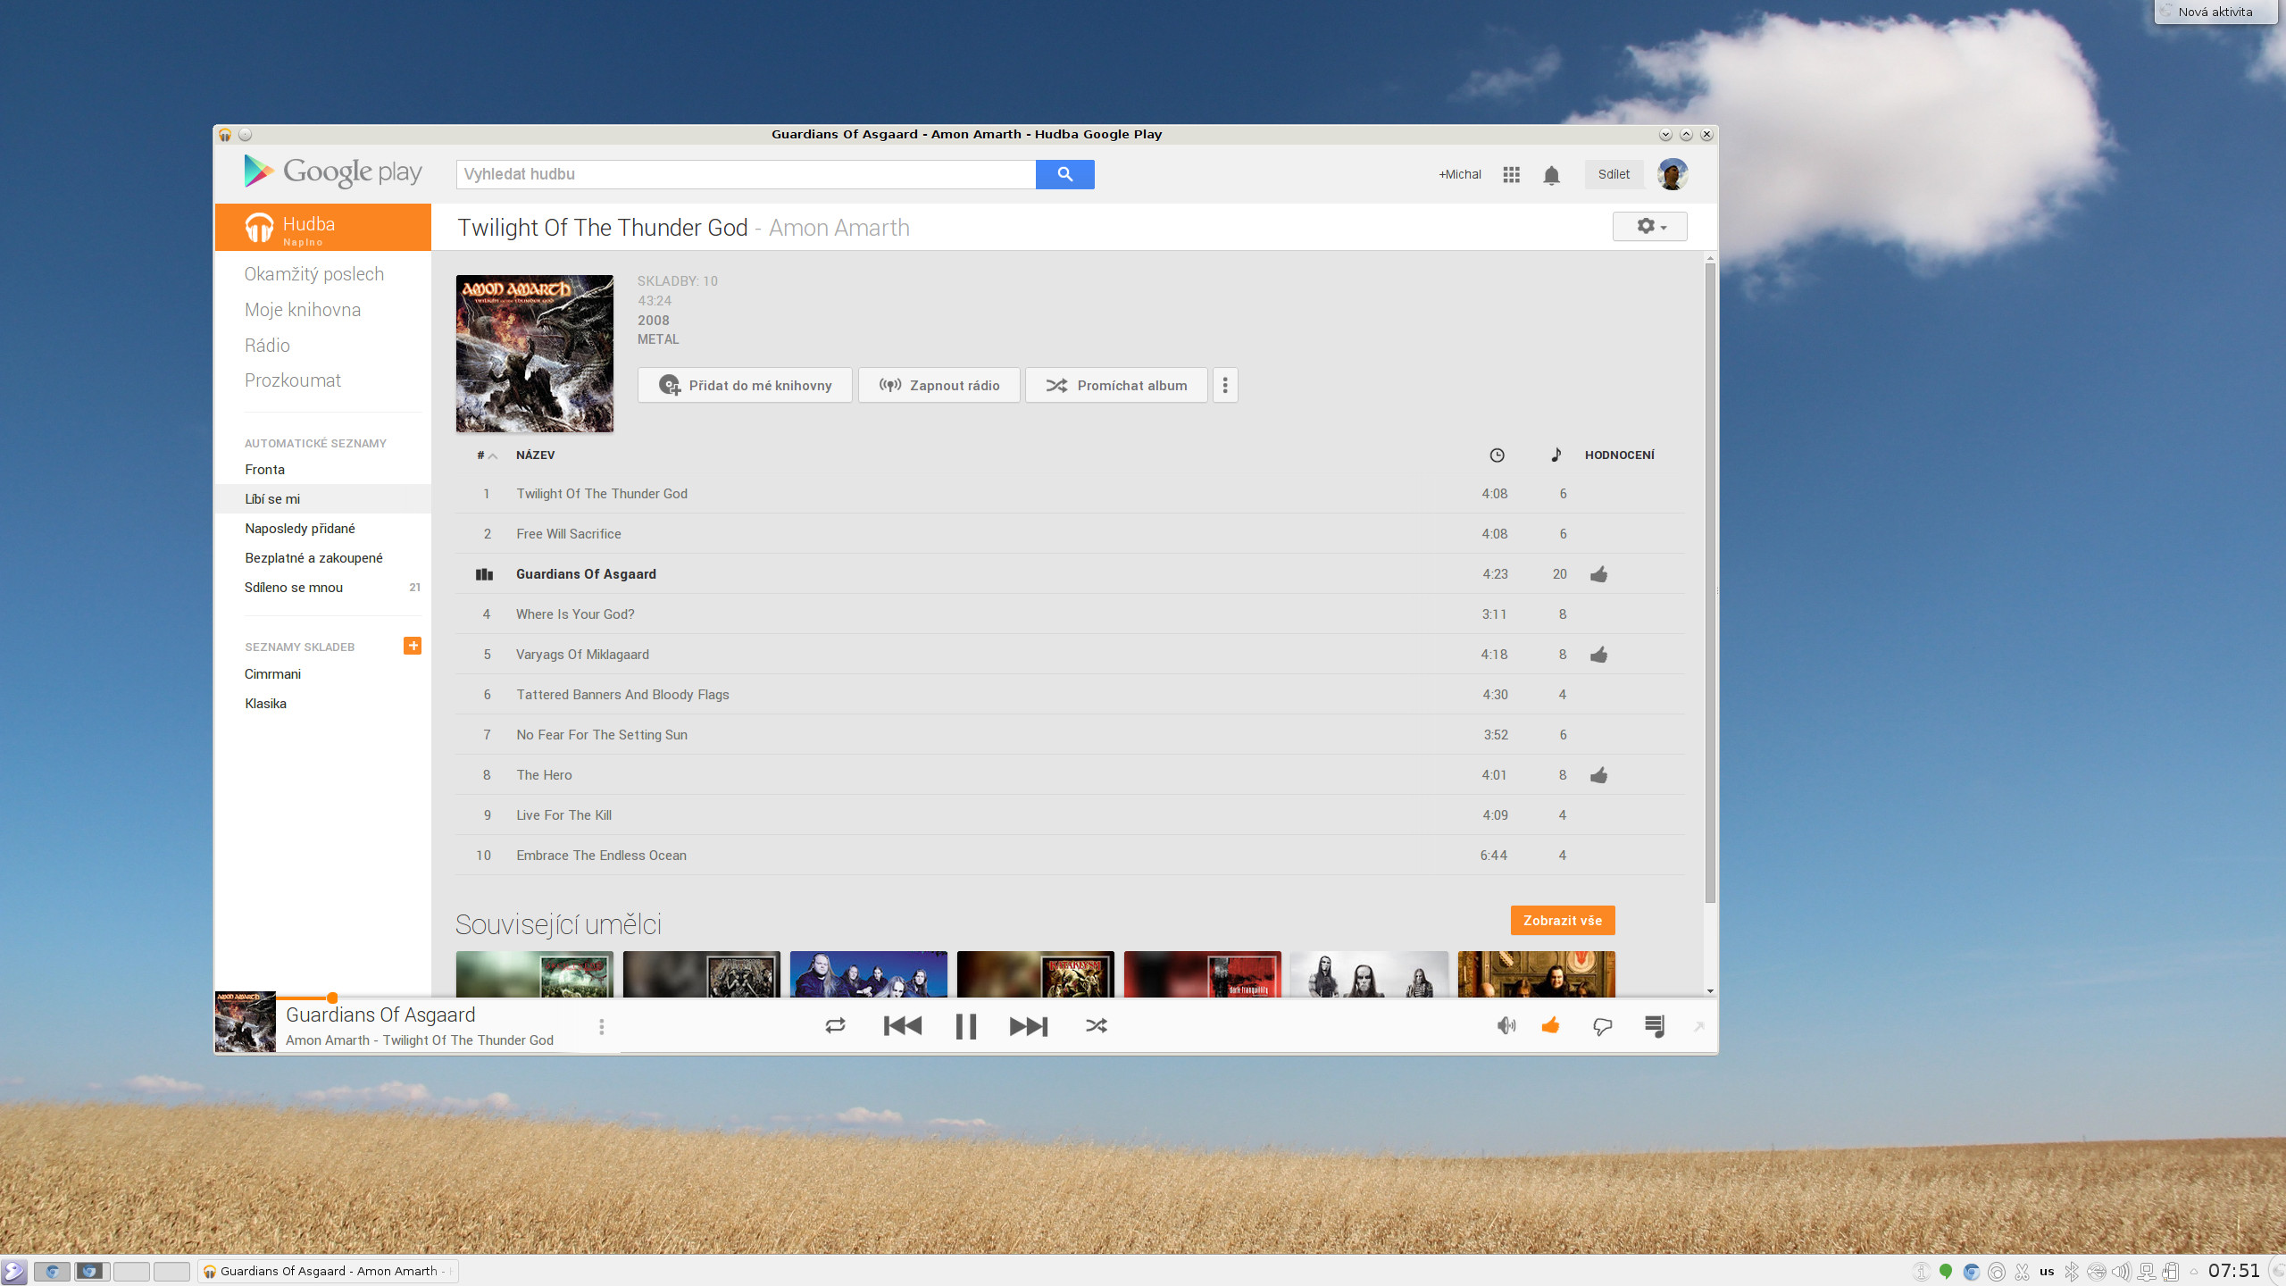Viewport: 2286px width, 1286px height.
Task: Click the us keyboard layout indicator
Action: 2047,1271
